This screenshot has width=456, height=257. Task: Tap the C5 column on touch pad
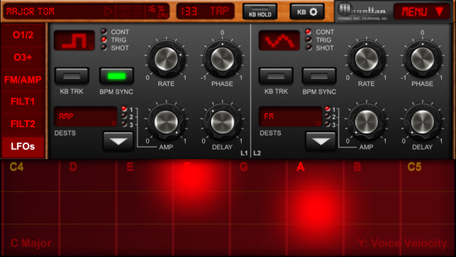pyautogui.click(x=428, y=208)
